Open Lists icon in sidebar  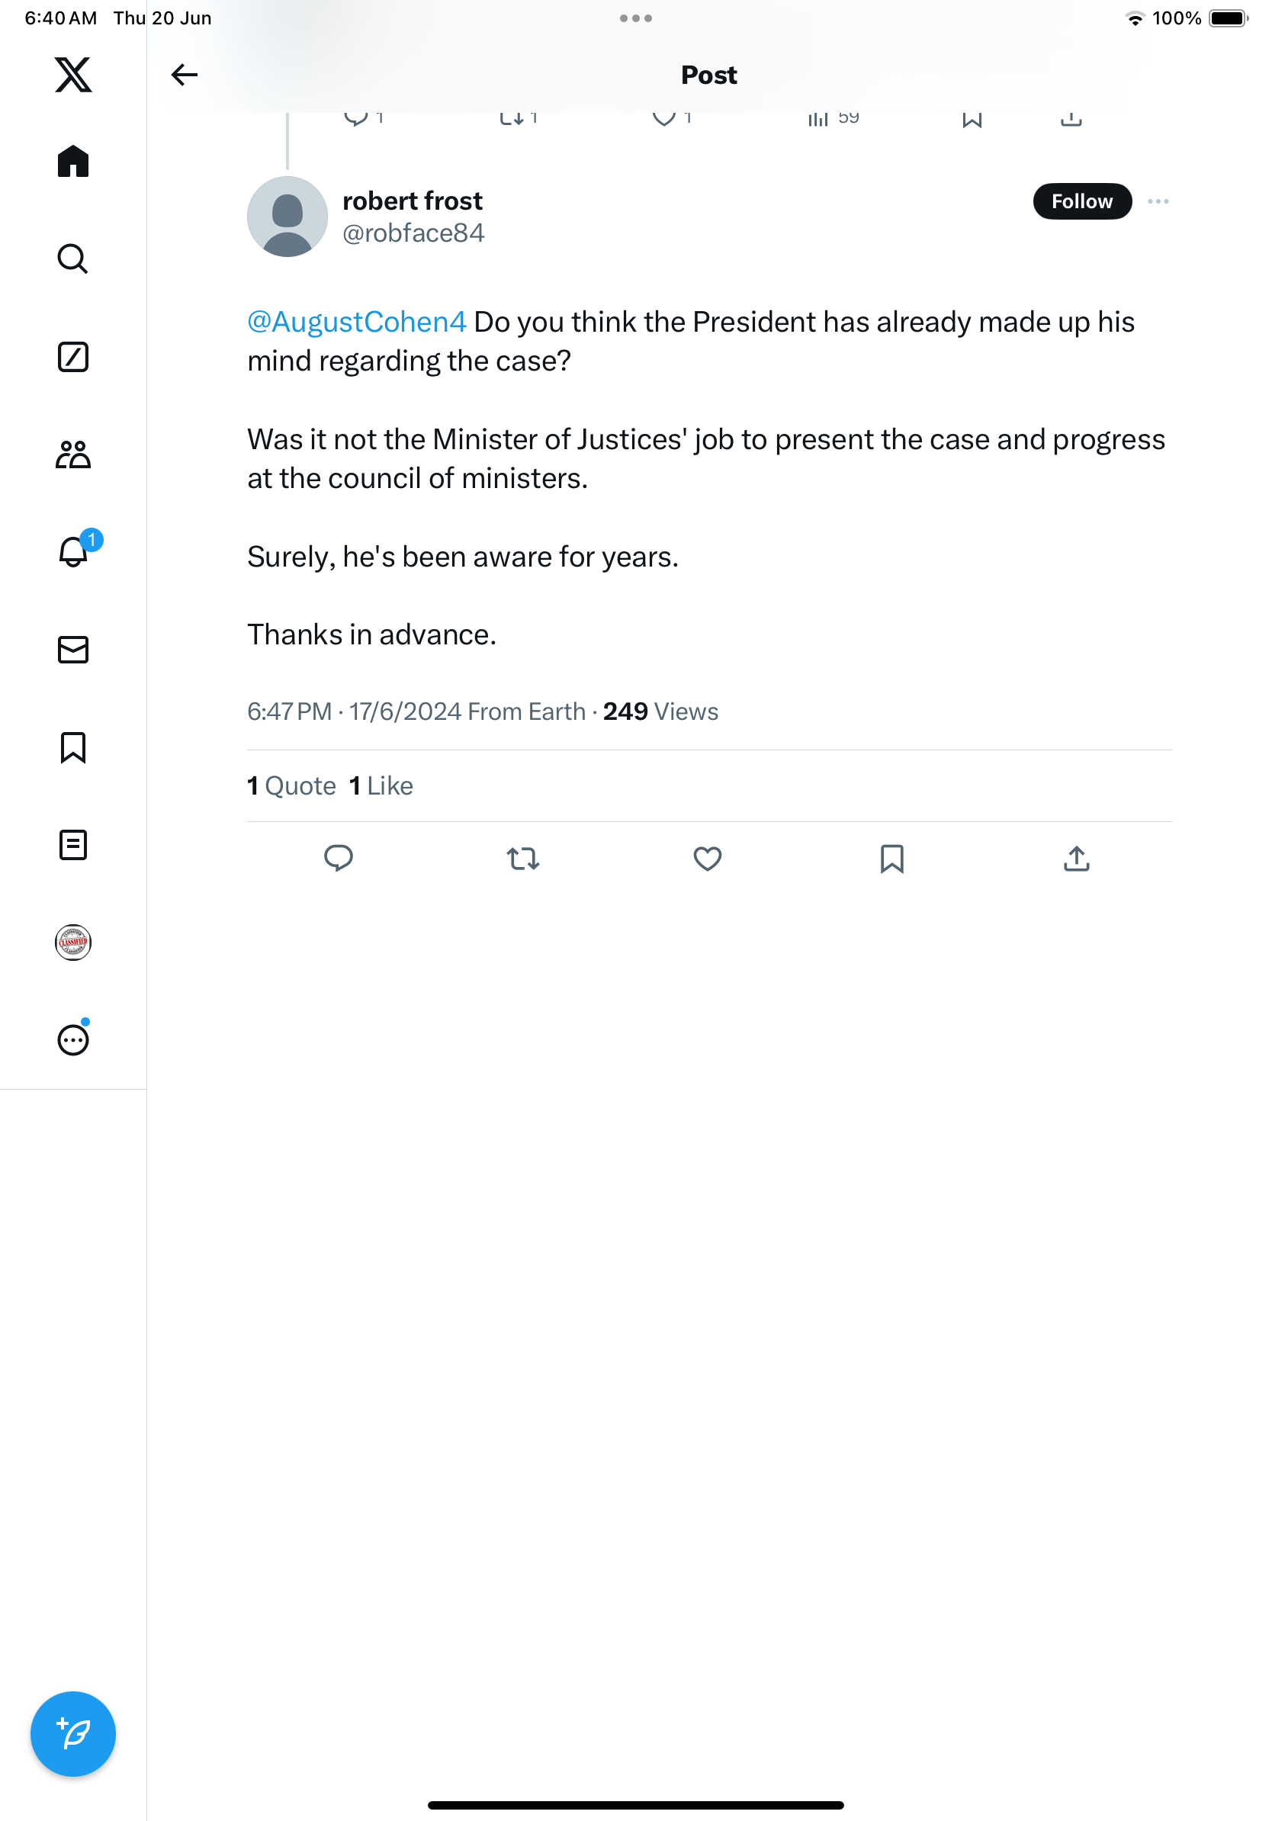click(73, 845)
